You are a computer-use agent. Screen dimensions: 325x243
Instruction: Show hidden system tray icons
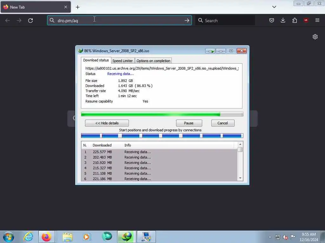pos(270,237)
